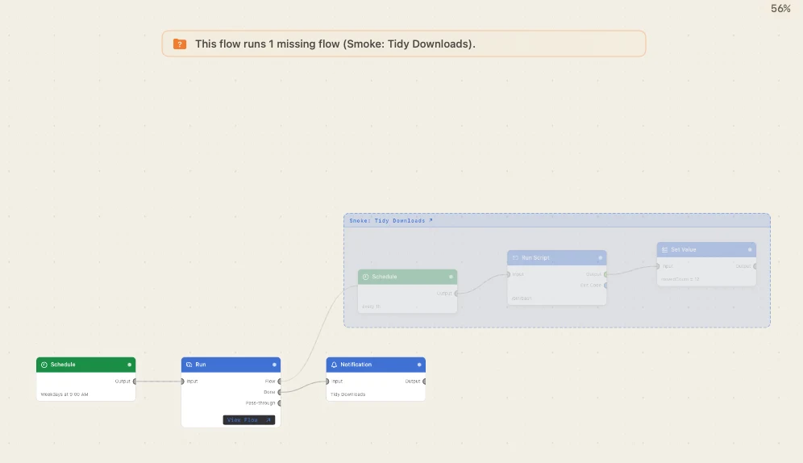Click the Output port of the Weekdays Schedule node
803x463 pixels.
pyautogui.click(x=135, y=381)
